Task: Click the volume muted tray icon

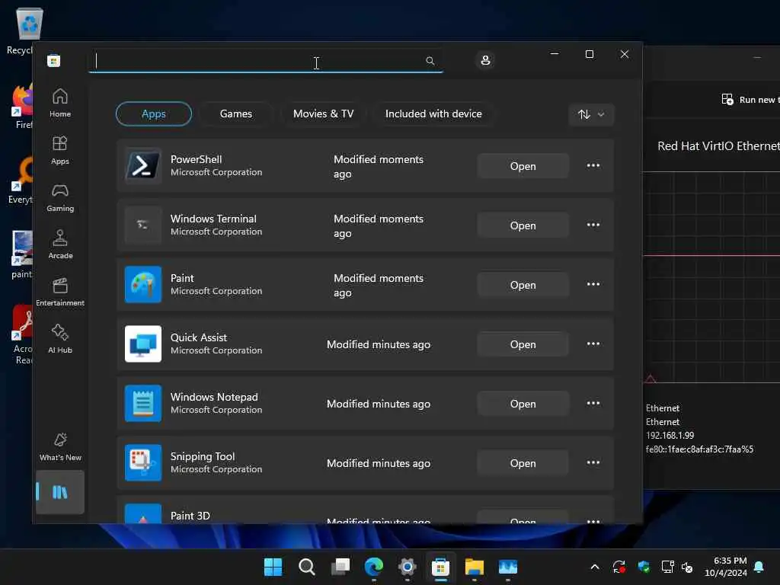Action: point(687,567)
